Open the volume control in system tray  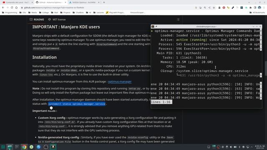coord(231,147)
